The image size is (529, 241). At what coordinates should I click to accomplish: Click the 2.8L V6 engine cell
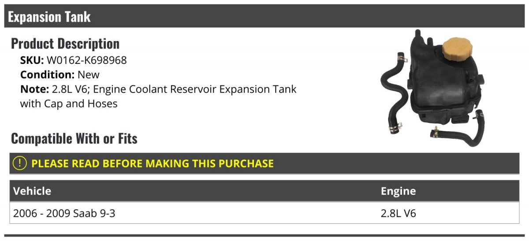pyautogui.click(x=399, y=214)
